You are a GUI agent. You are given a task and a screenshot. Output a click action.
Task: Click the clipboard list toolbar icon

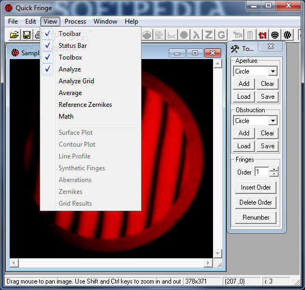250,35
